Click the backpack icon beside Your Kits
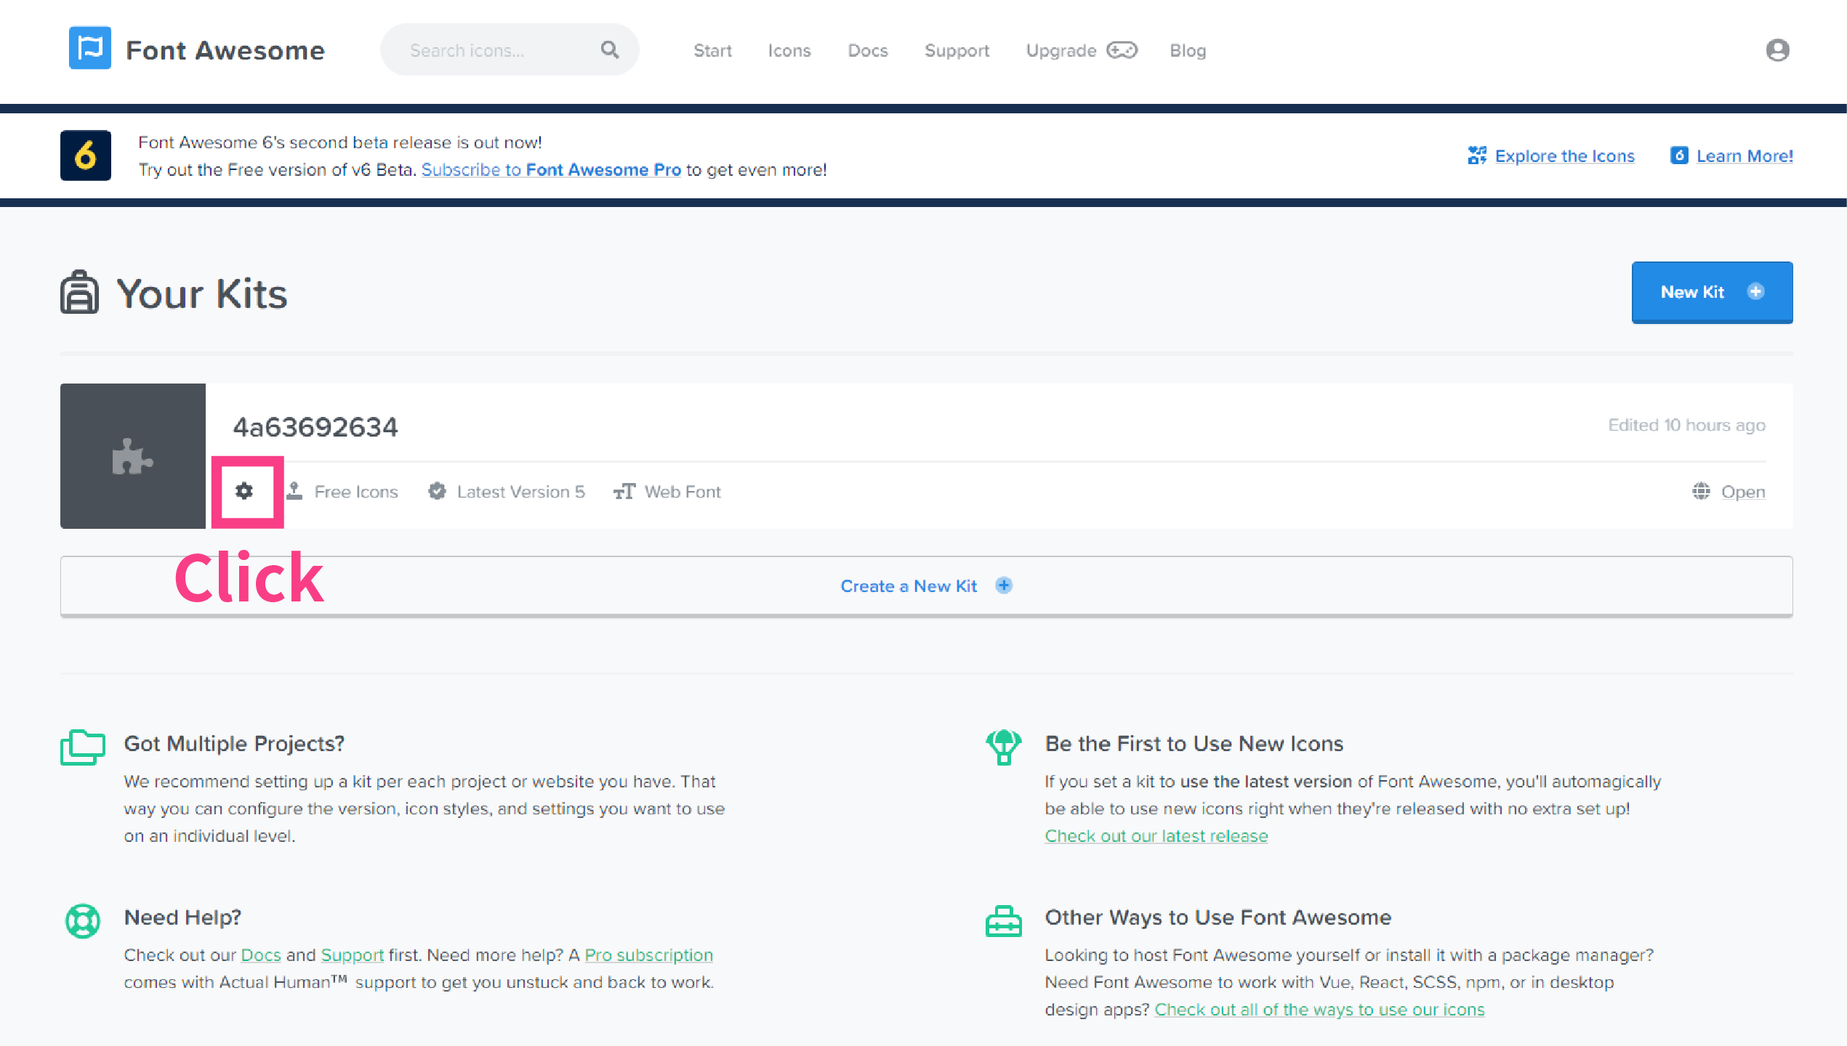The height and width of the screenshot is (1046, 1847). click(79, 293)
